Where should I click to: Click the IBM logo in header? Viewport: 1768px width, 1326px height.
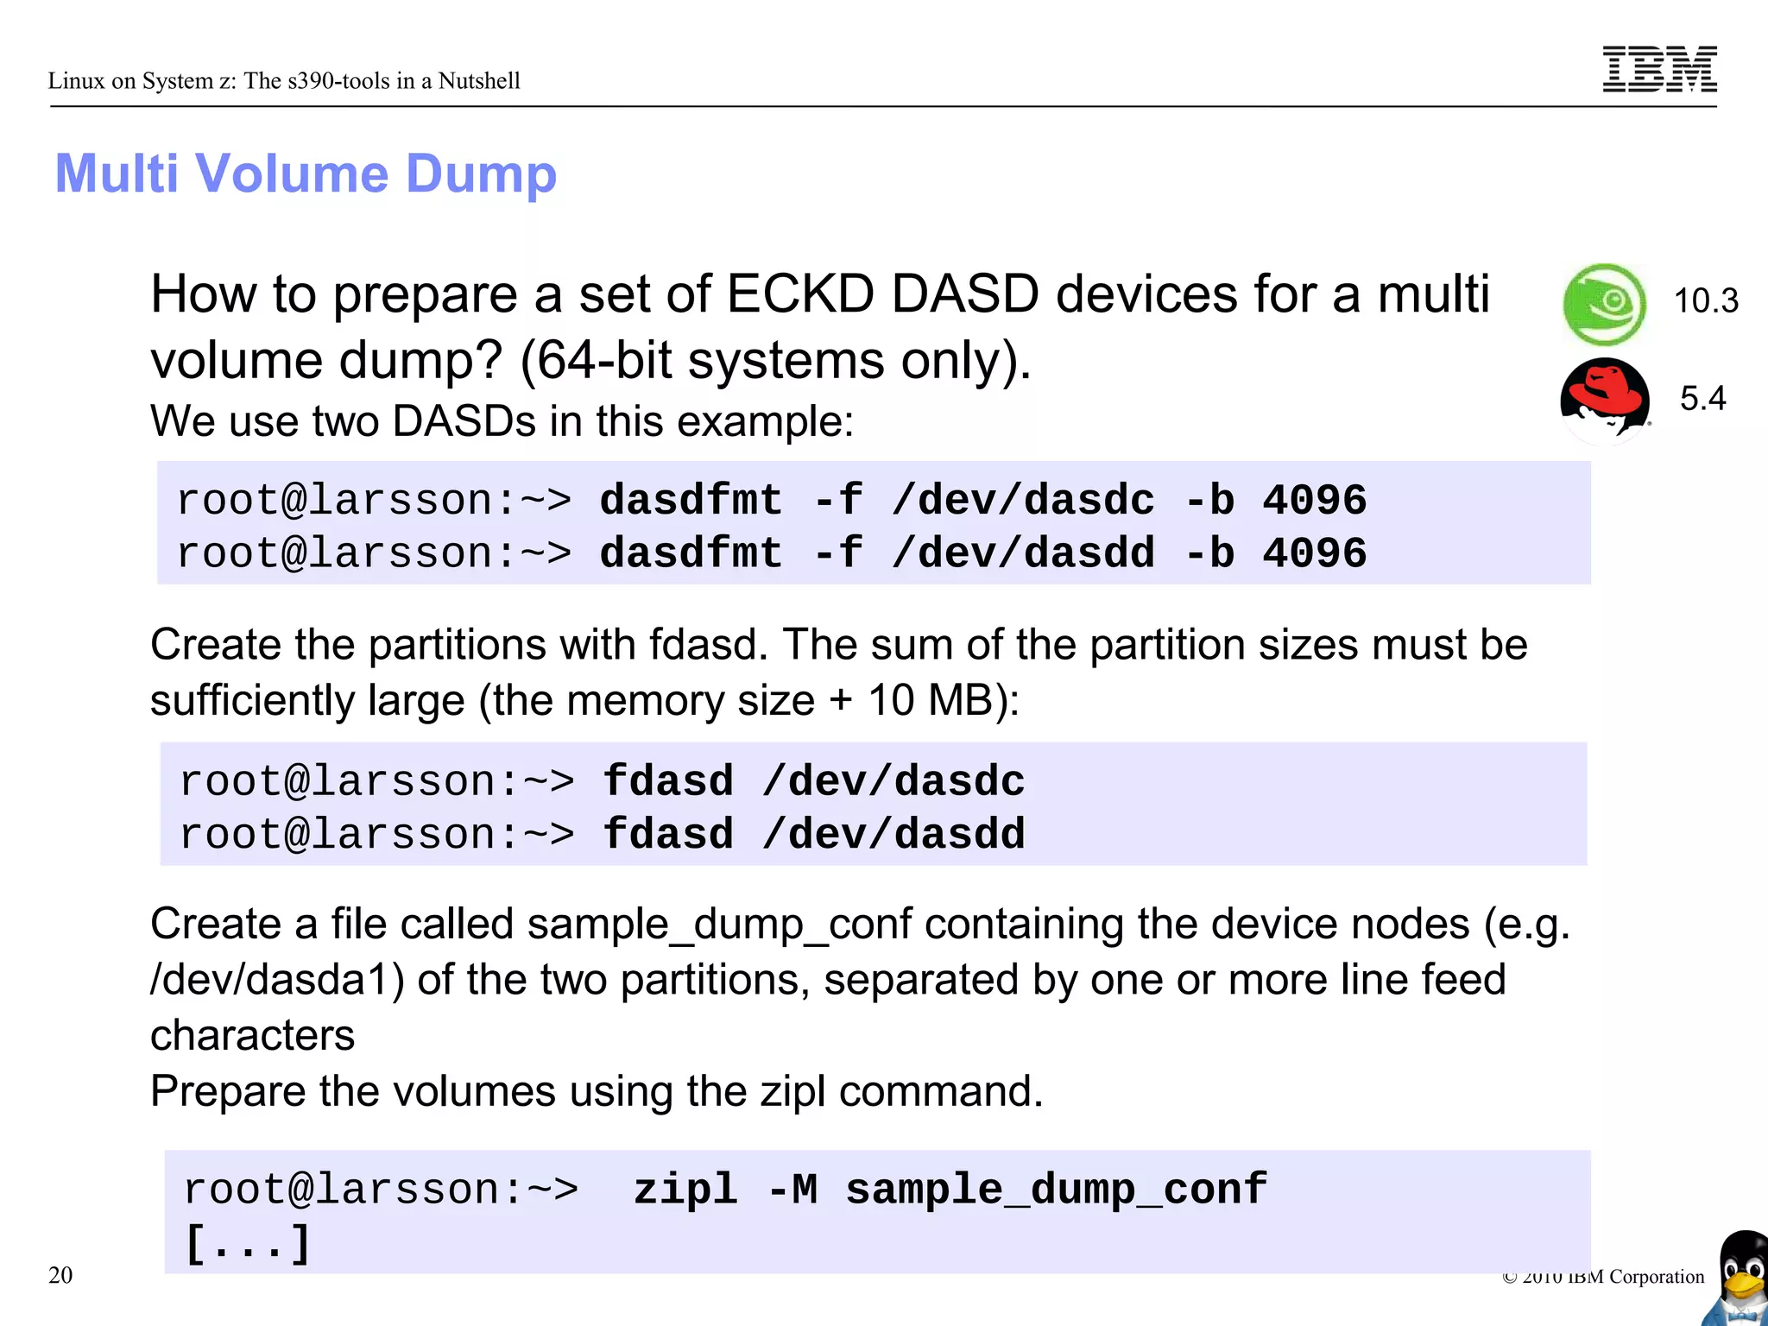(x=1659, y=69)
